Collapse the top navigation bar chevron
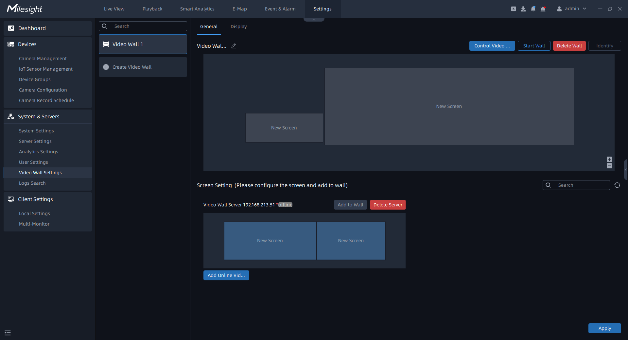Image resolution: width=628 pixels, height=340 pixels. click(x=314, y=20)
